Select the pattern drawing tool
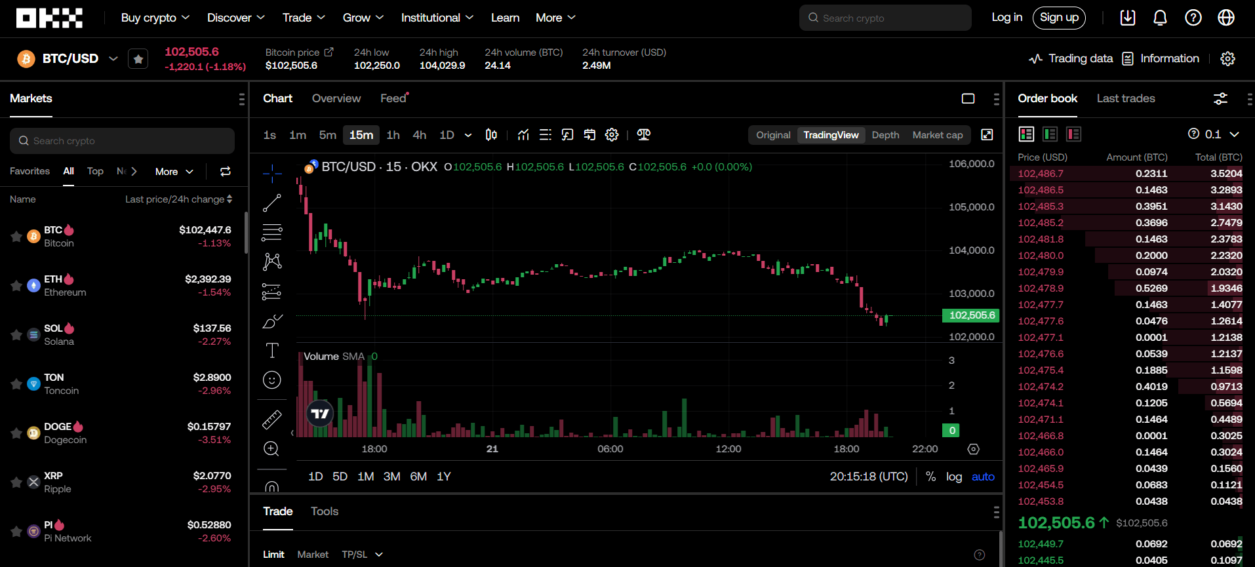This screenshot has height=567, width=1255. (x=272, y=262)
